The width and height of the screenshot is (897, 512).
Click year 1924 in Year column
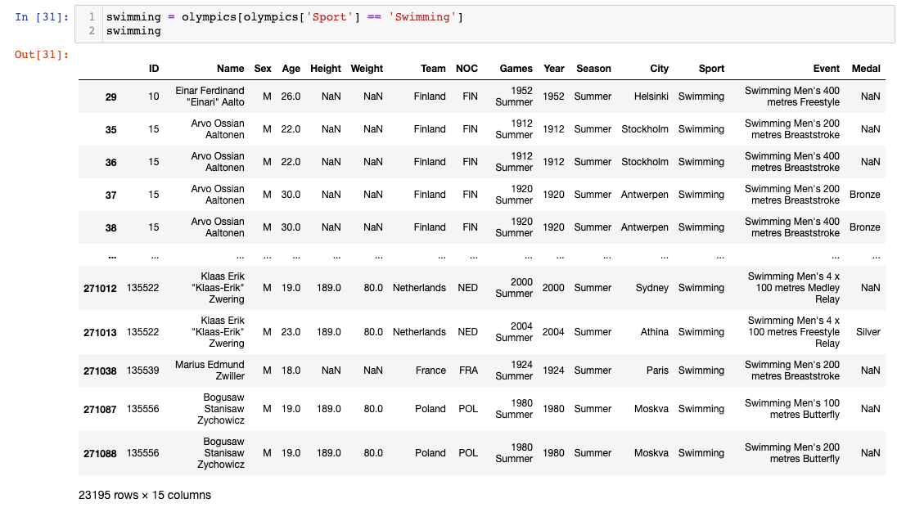tap(553, 371)
